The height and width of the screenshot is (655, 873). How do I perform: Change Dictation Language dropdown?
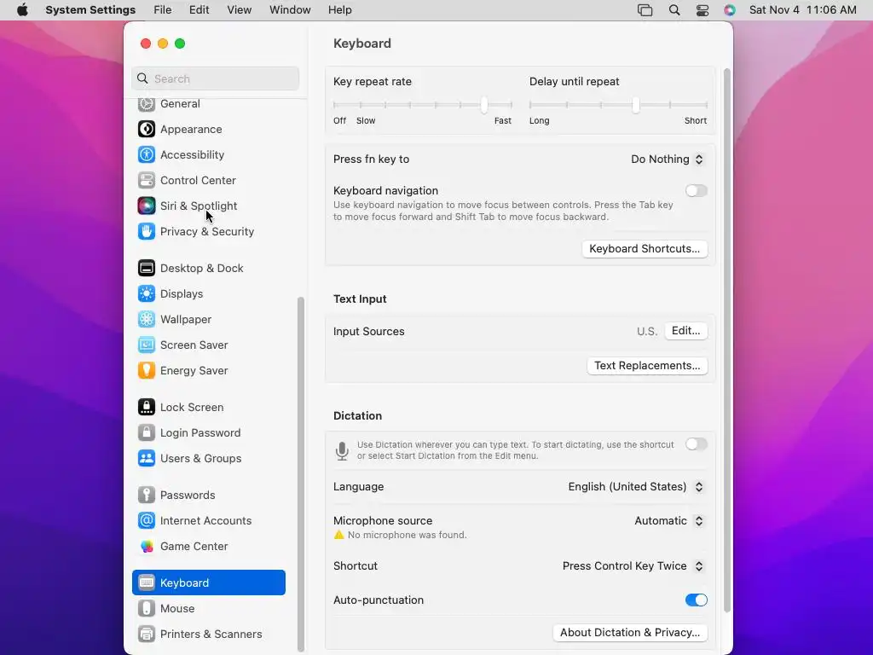coord(636,487)
